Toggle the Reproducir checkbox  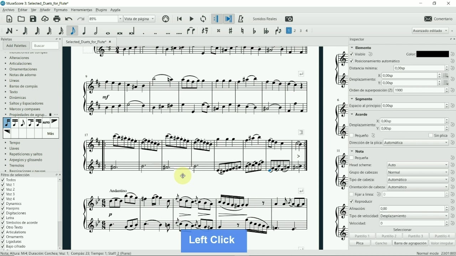[352, 202]
